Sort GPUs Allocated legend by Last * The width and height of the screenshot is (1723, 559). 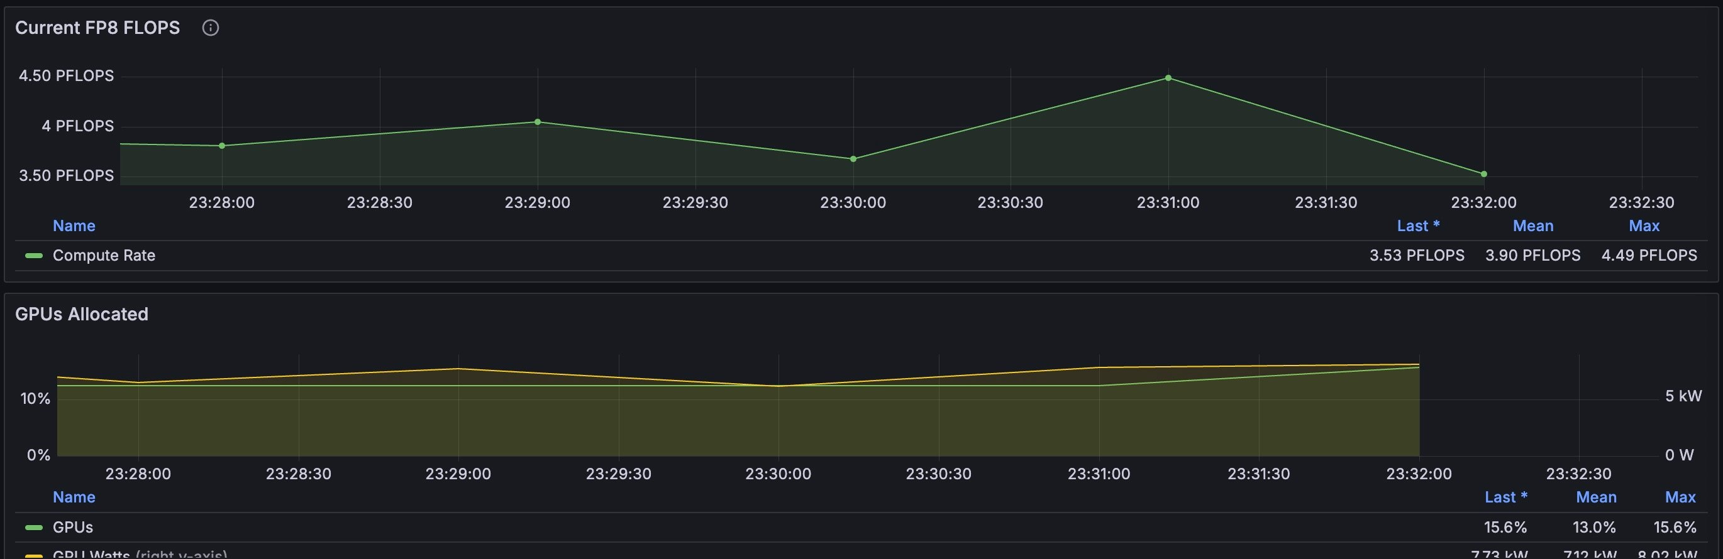click(x=1505, y=497)
